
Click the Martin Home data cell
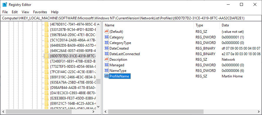pos(232,76)
